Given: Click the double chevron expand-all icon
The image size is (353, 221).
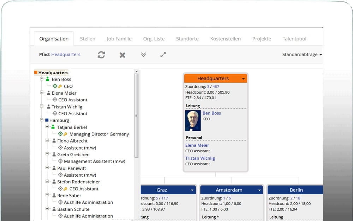Looking at the screenshot, I should click(143, 55).
